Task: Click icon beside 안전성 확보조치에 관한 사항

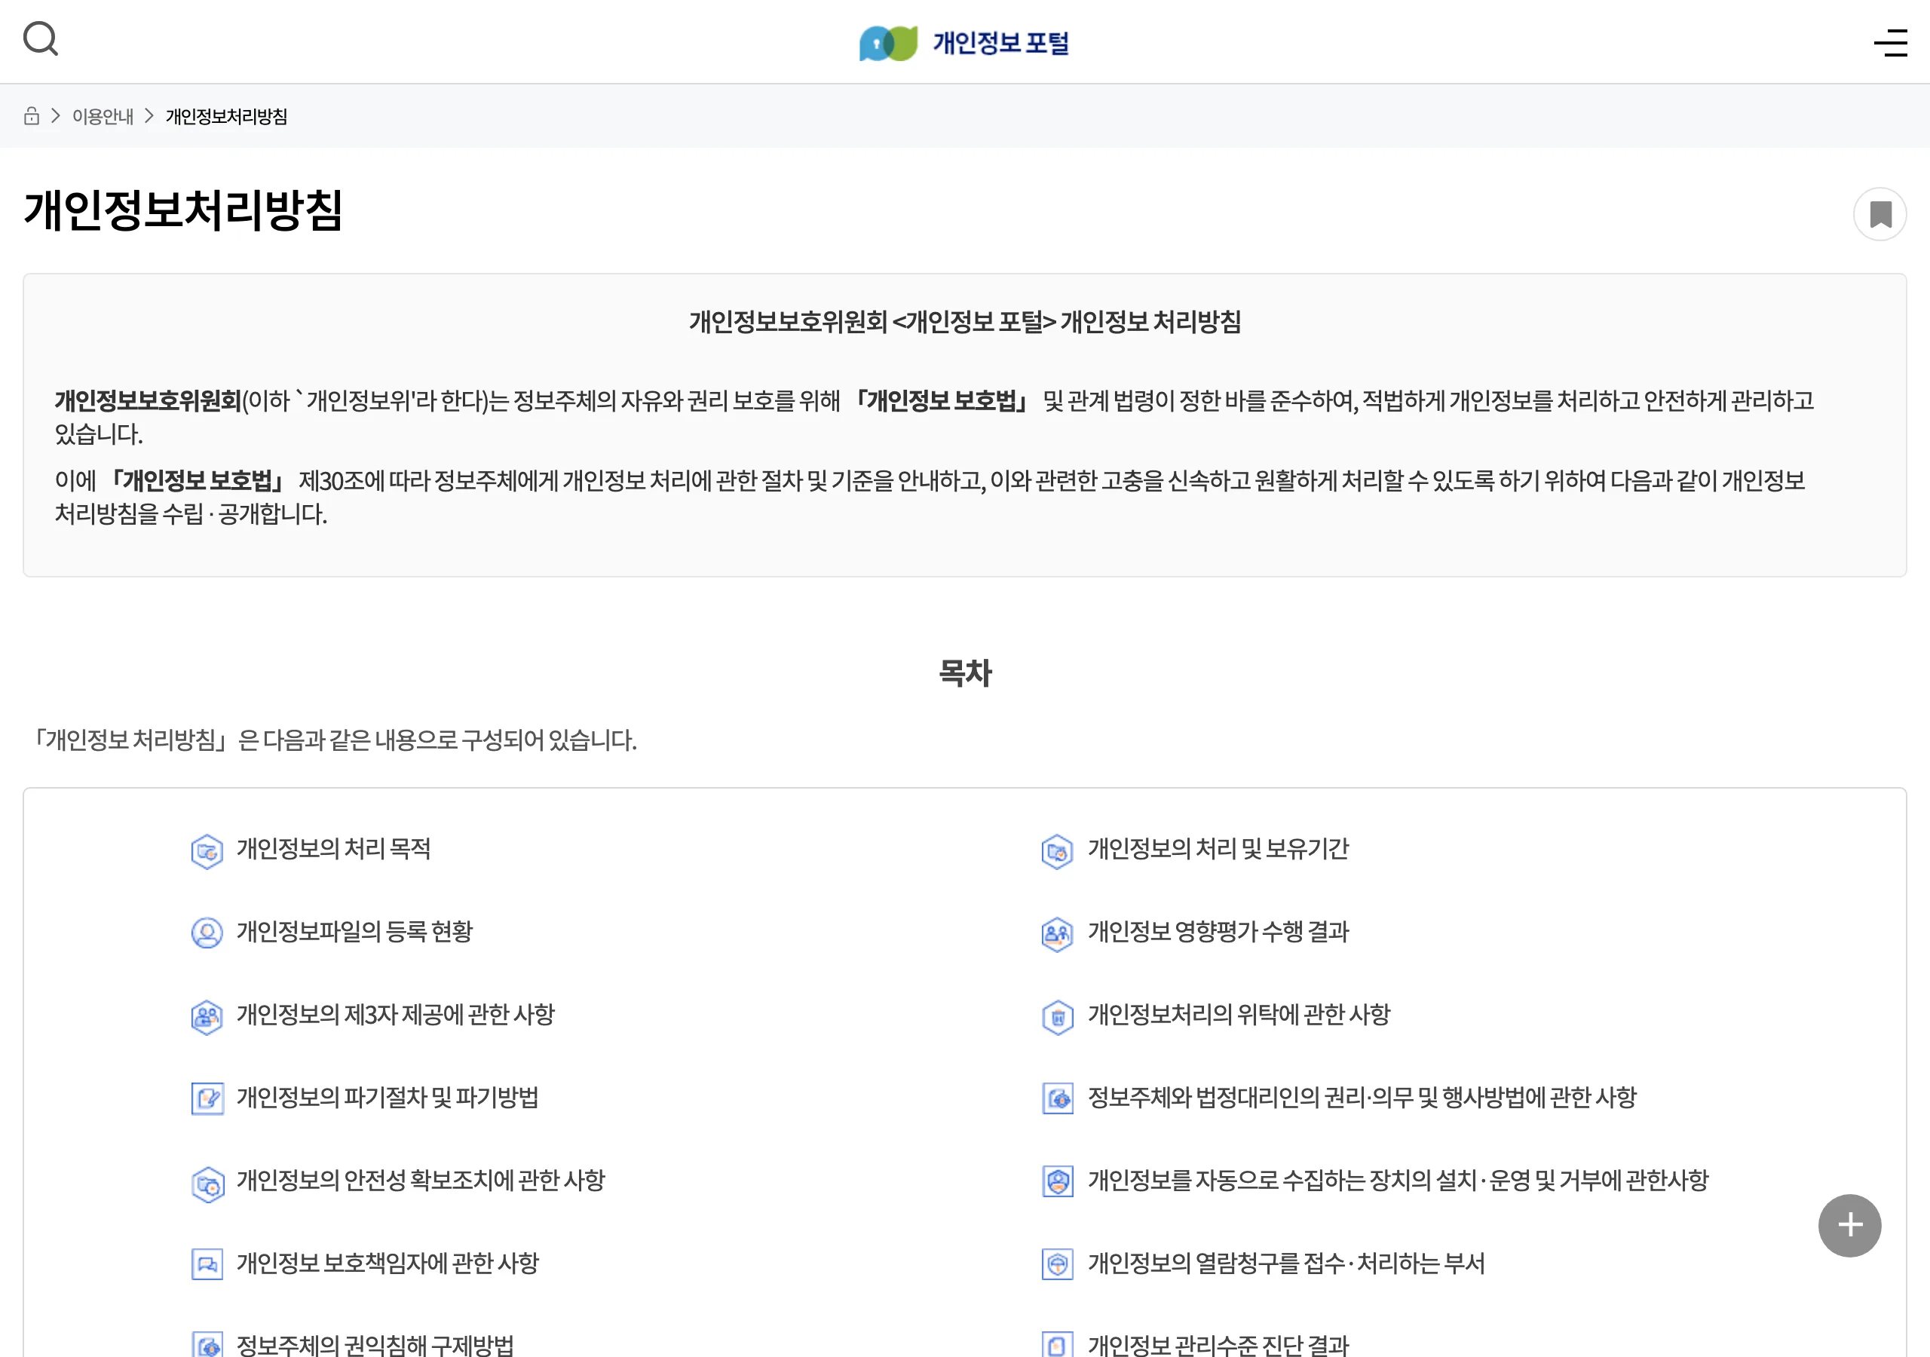Action: click(207, 1184)
